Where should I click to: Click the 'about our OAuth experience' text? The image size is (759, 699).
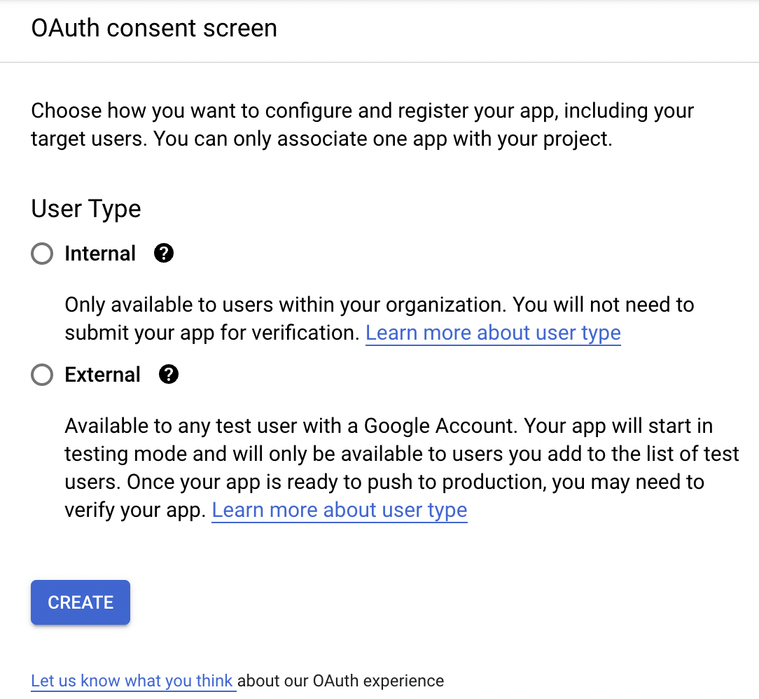341,681
